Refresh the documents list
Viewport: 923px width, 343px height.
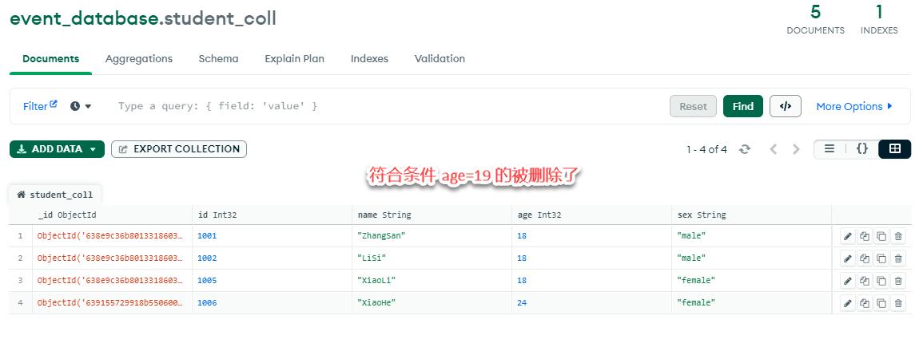pos(745,149)
